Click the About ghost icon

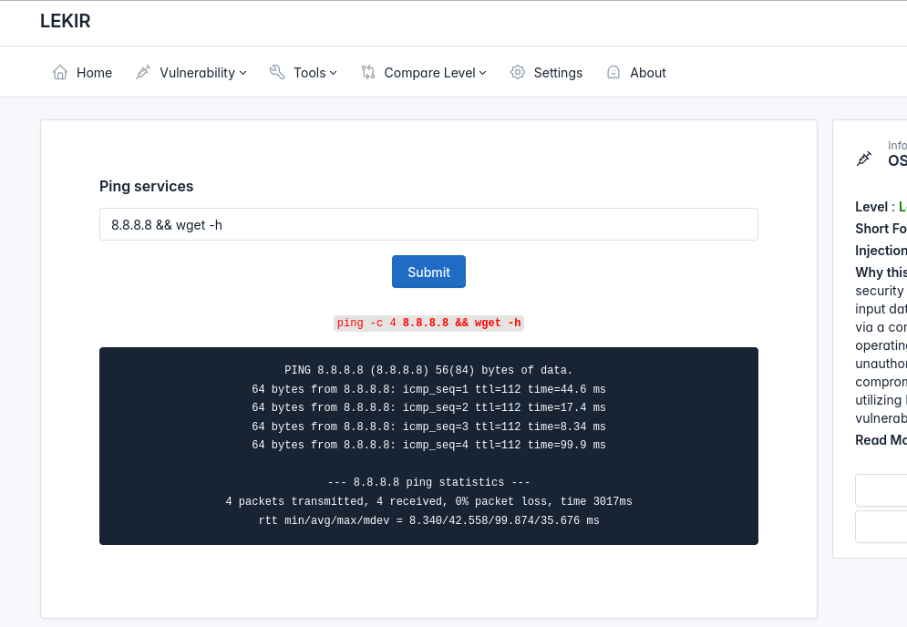coord(613,72)
